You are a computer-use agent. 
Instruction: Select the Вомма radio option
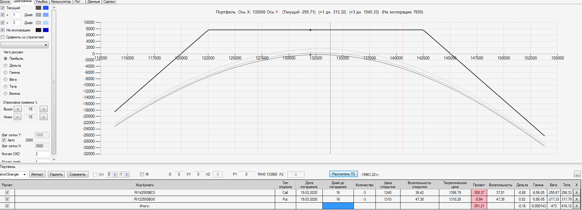pos(5,94)
